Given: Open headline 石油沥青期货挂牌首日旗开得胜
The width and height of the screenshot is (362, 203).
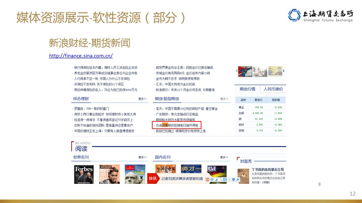Looking at the screenshot, I should [x=177, y=126].
